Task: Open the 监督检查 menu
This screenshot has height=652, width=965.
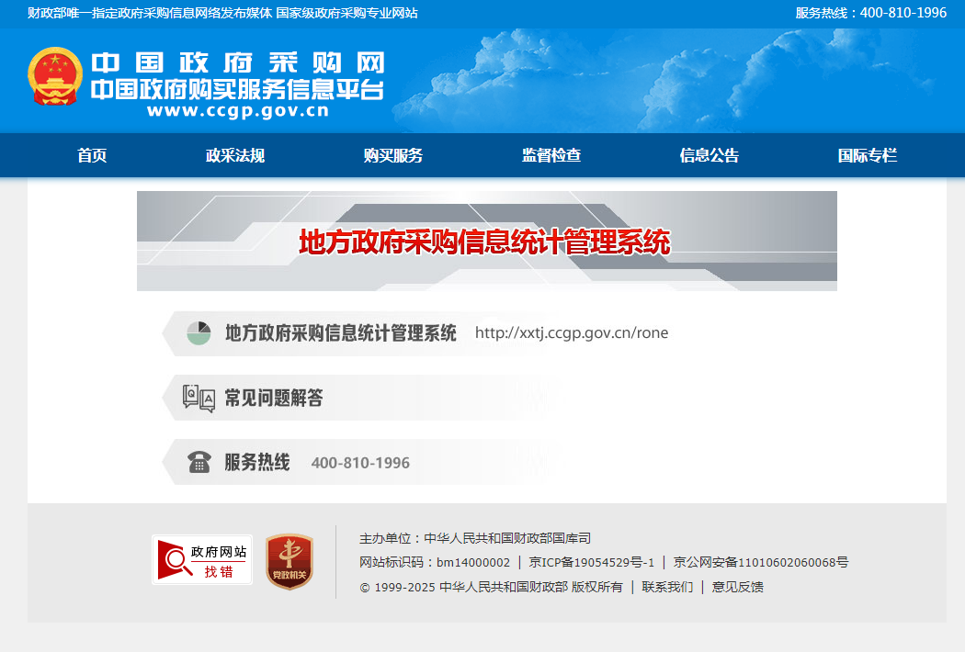Action: (x=551, y=155)
